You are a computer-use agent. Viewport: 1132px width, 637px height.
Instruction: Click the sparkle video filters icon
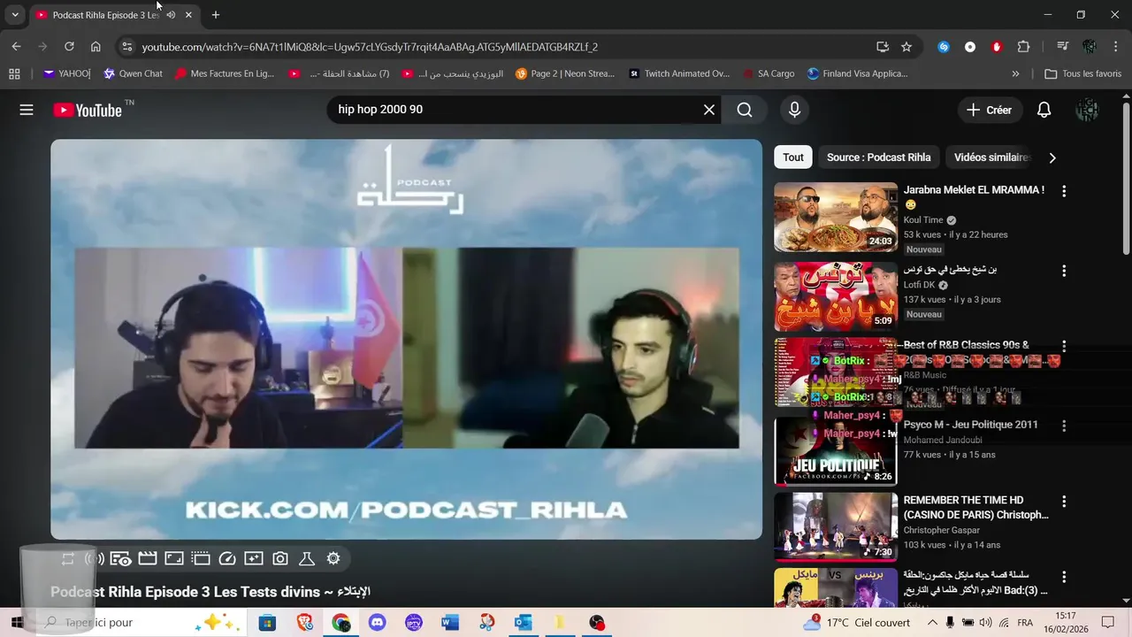coord(254,558)
